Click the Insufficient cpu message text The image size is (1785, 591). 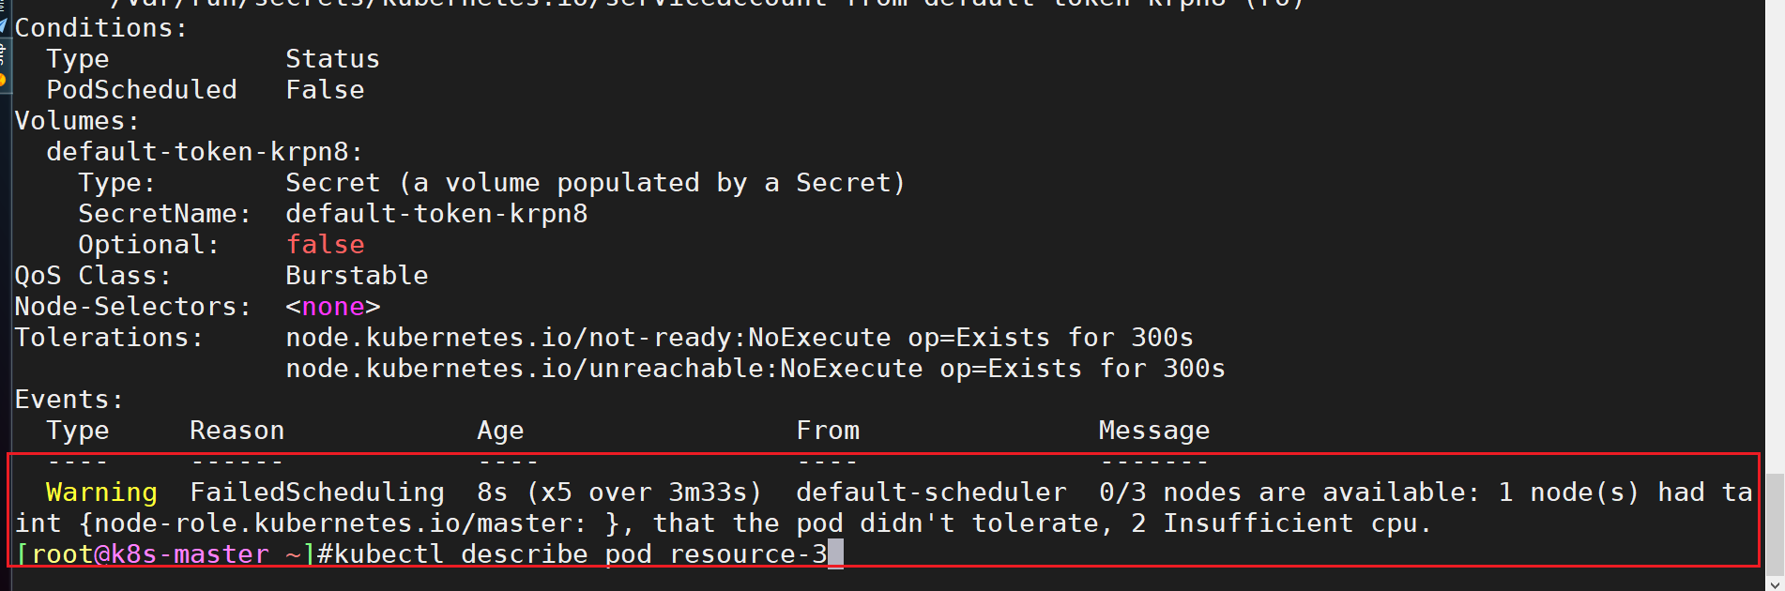click(1297, 523)
